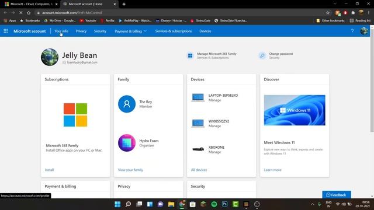Viewport: 374px width, 210px height.
Task: Open Chrome extensions puzzle icon
Action: click(353, 13)
